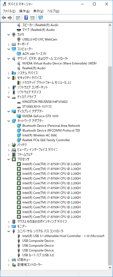This screenshot has height=277, width=113.
Task: Select サウンド、ビデオ、およびゲーム コントローラー label
Action: pyautogui.click(x=43, y=59)
